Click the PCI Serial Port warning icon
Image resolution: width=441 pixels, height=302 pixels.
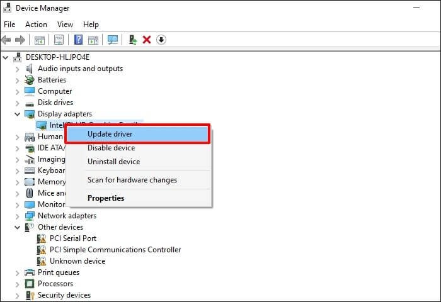(42, 238)
